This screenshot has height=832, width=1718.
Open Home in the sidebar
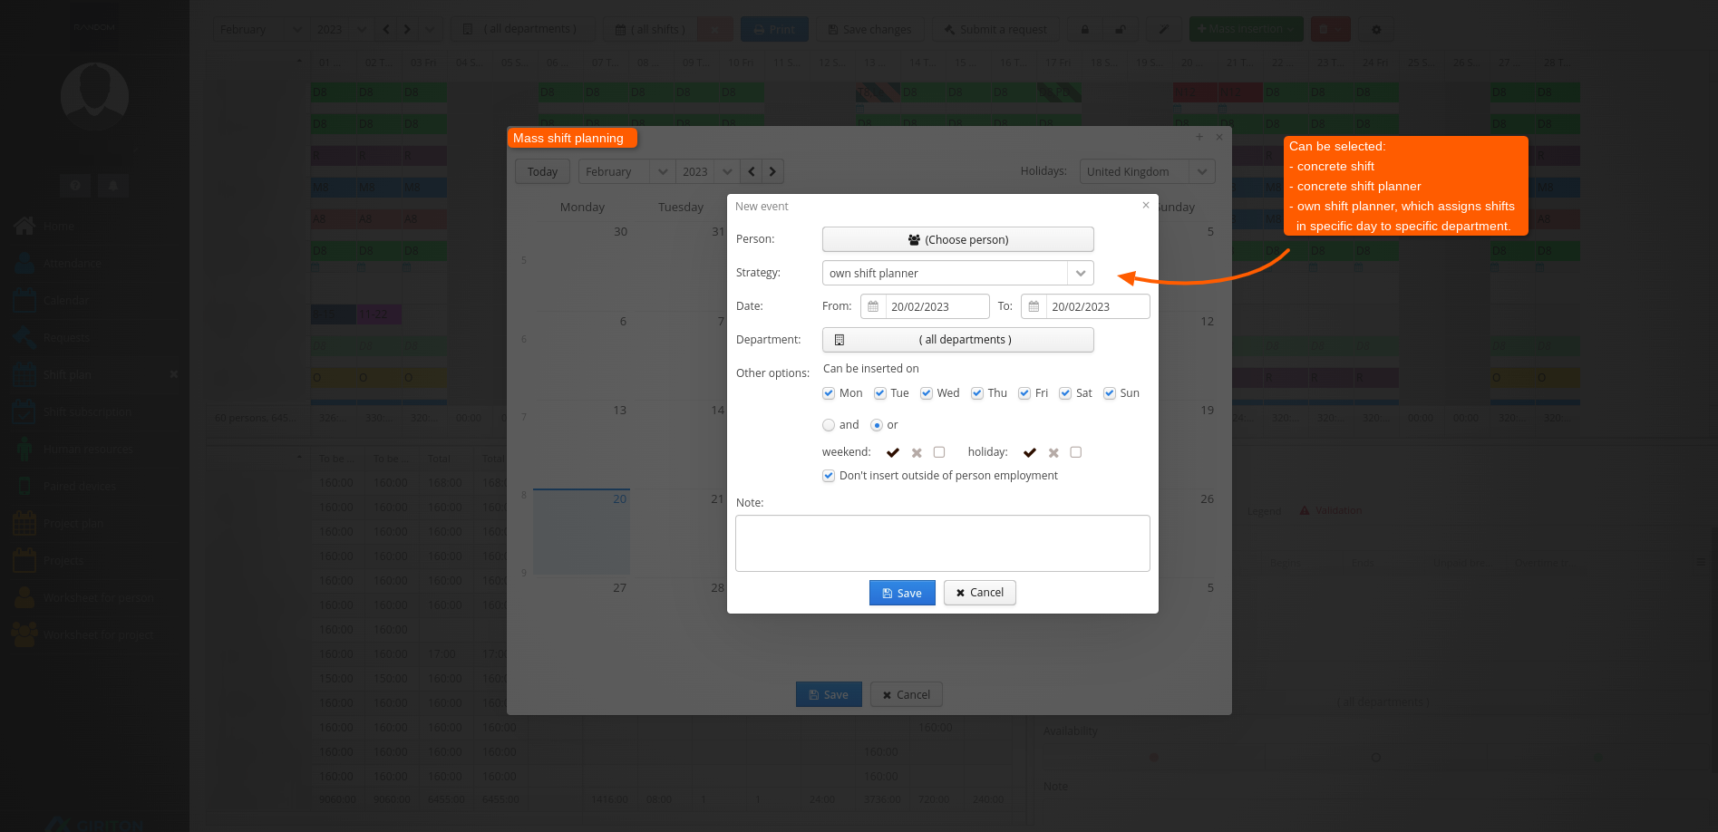click(59, 226)
